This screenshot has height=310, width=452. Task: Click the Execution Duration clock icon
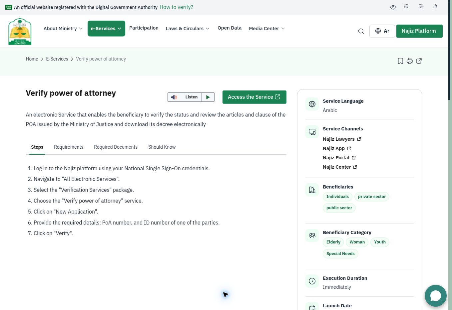[x=312, y=281]
